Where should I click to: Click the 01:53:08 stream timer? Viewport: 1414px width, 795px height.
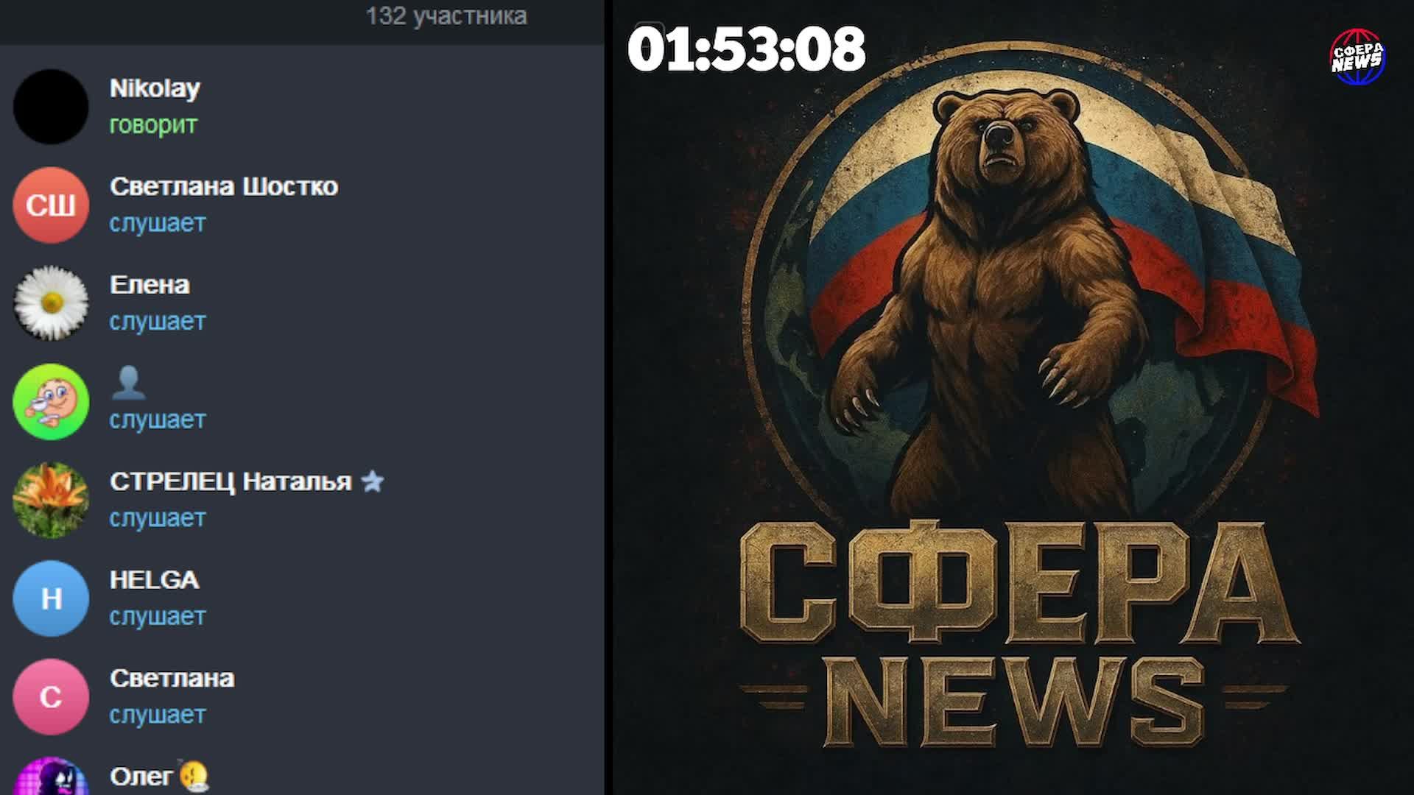(746, 49)
